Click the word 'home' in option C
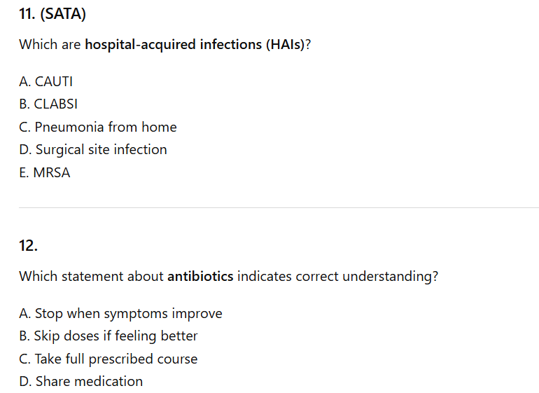This screenshot has height=393, width=539. point(159,127)
